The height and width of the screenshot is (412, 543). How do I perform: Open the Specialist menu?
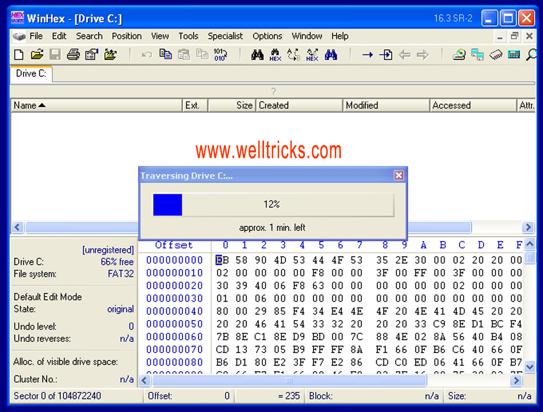click(225, 36)
